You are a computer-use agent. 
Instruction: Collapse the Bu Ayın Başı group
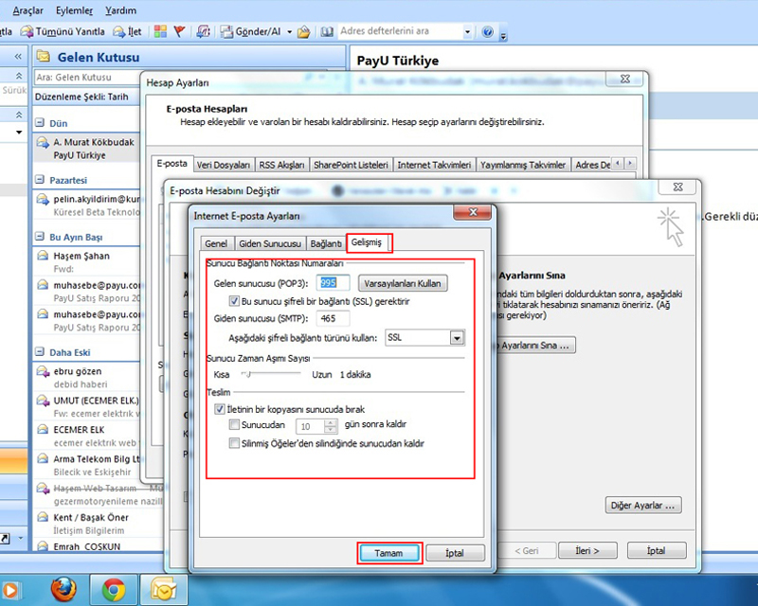40,237
